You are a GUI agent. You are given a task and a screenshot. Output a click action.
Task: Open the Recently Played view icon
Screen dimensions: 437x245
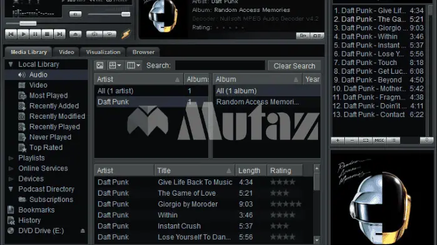tap(22, 127)
